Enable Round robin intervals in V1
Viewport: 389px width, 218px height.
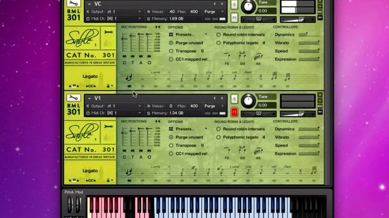218,129
